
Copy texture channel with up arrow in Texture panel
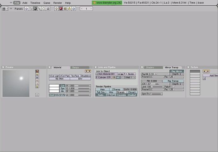[204, 71]
